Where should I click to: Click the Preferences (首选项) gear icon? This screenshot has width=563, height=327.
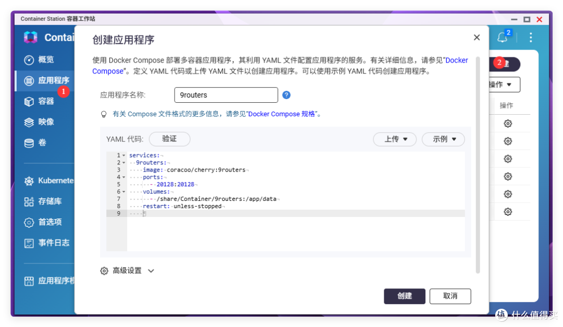click(x=29, y=222)
